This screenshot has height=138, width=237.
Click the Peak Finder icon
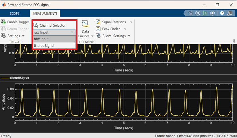[98, 29]
